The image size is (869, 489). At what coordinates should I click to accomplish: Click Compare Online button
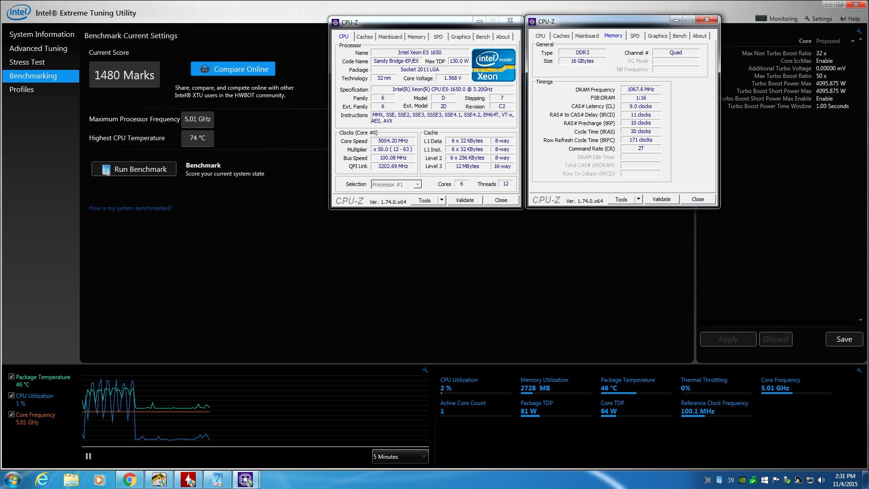[233, 69]
